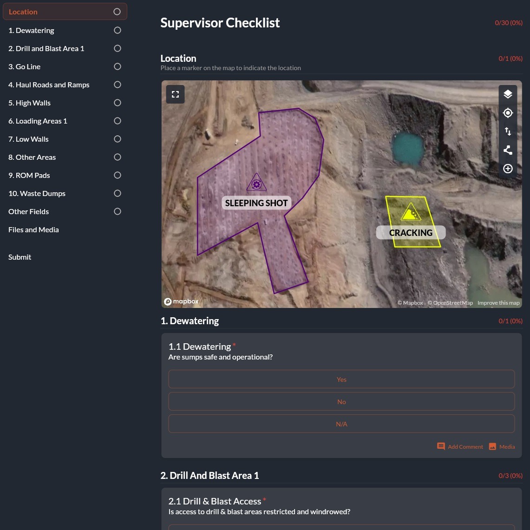The height and width of the screenshot is (530, 530).
Task: Click the CRACKING zone label
Action: tap(411, 233)
